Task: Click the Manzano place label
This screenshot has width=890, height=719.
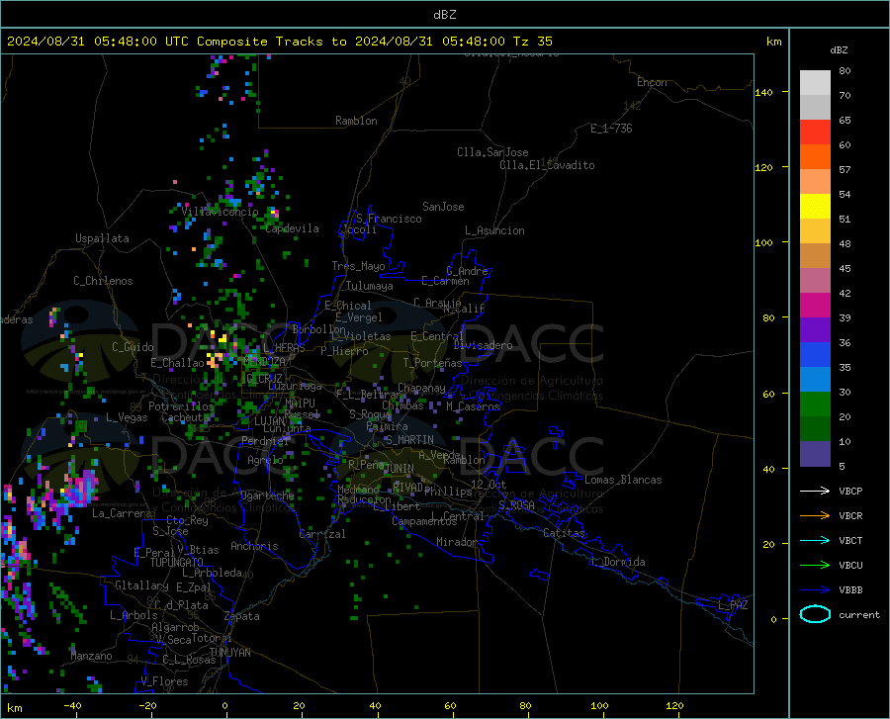Action: coord(91,656)
